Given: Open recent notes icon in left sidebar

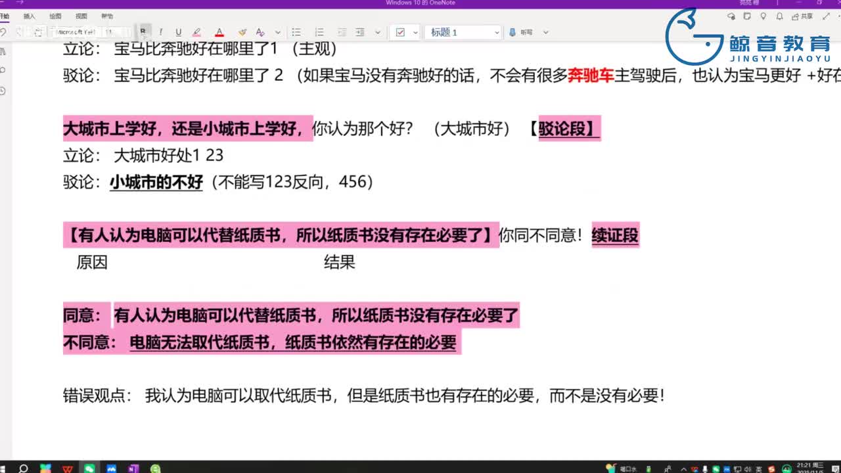Looking at the screenshot, I should [3, 90].
